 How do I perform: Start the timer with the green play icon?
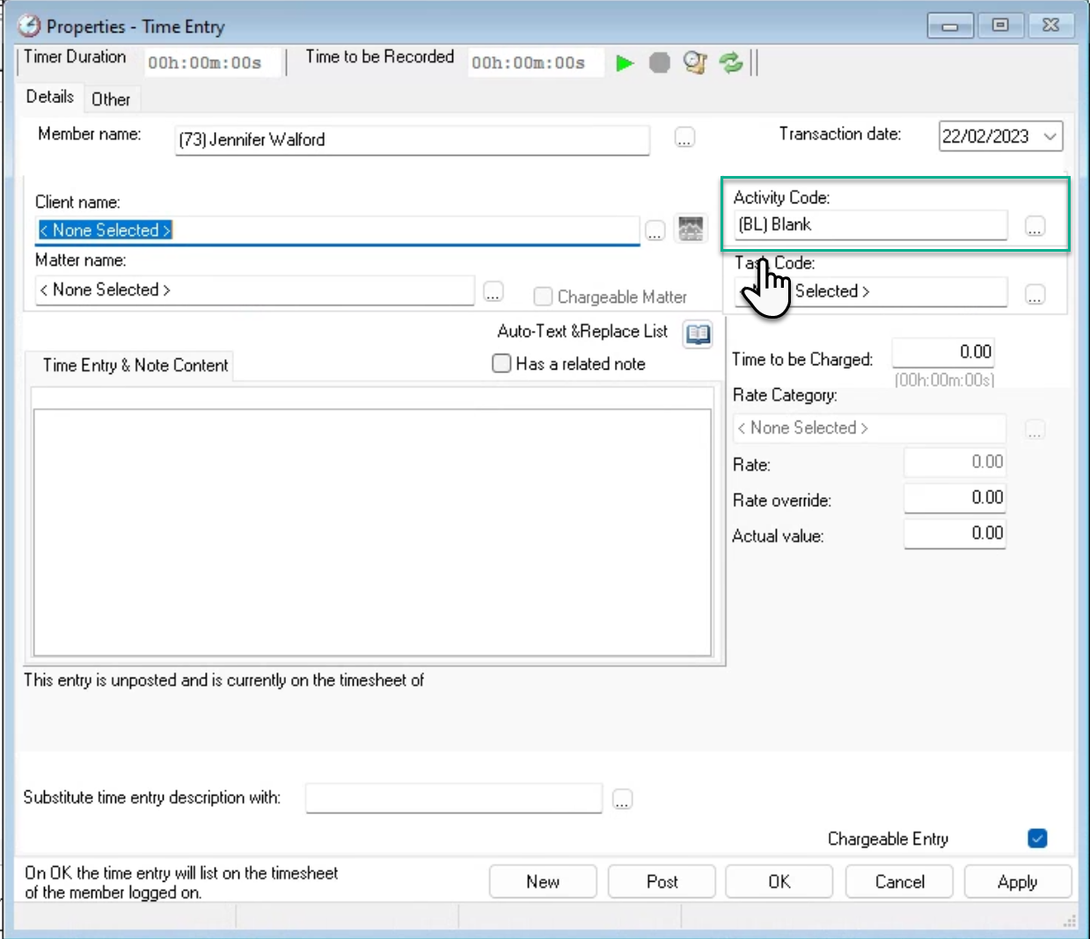[625, 63]
